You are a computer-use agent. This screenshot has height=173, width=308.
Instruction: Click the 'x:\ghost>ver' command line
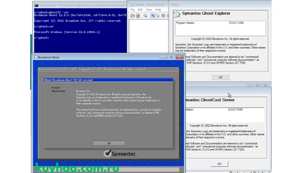[x=44, y=26]
